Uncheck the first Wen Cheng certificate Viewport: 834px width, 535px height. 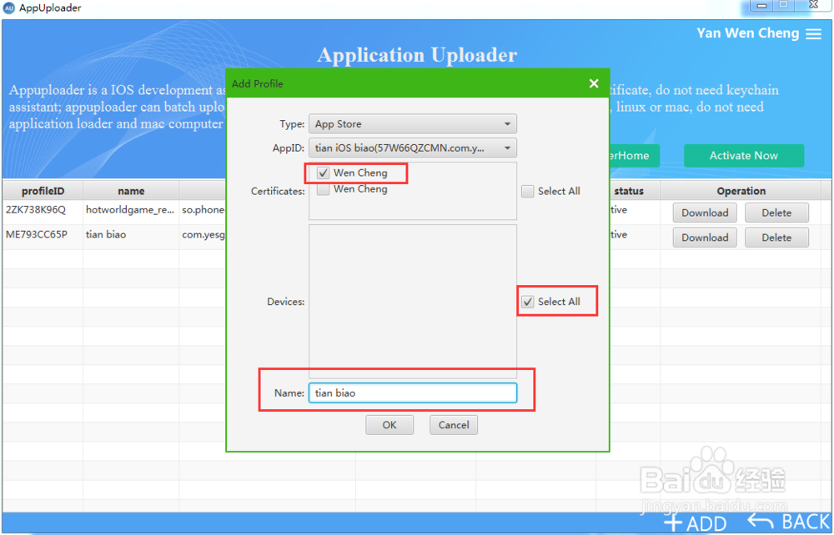pos(322,172)
